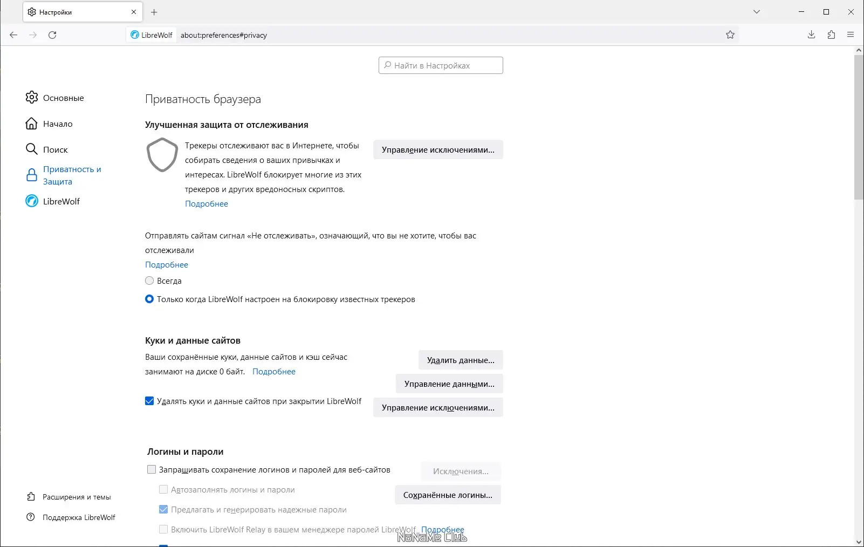Select Приватность и Защита category

point(72,175)
